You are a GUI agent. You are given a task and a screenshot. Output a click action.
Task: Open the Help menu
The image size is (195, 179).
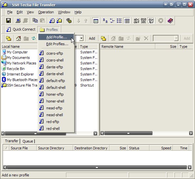78,12
